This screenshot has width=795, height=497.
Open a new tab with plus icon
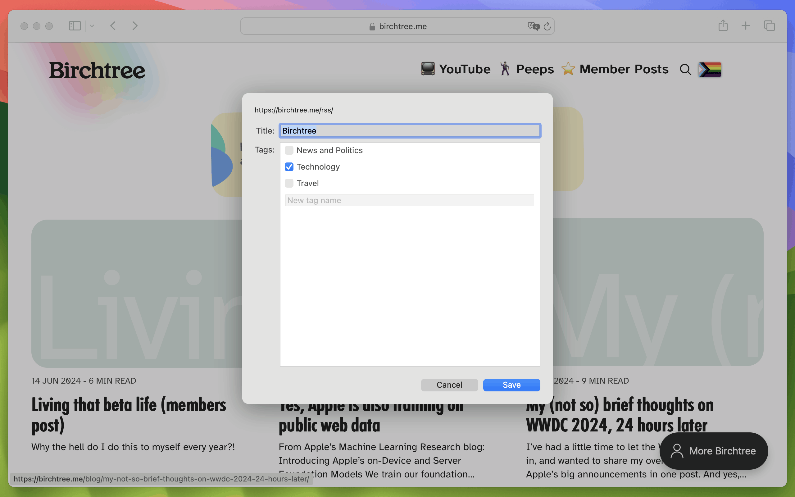(x=746, y=26)
